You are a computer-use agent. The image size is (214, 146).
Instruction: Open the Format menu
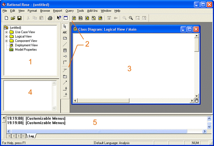pyautogui.click(x=32, y=11)
